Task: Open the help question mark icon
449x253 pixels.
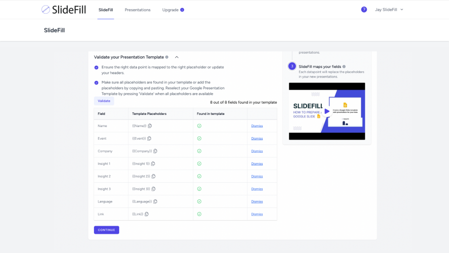Action: [364, 10]
